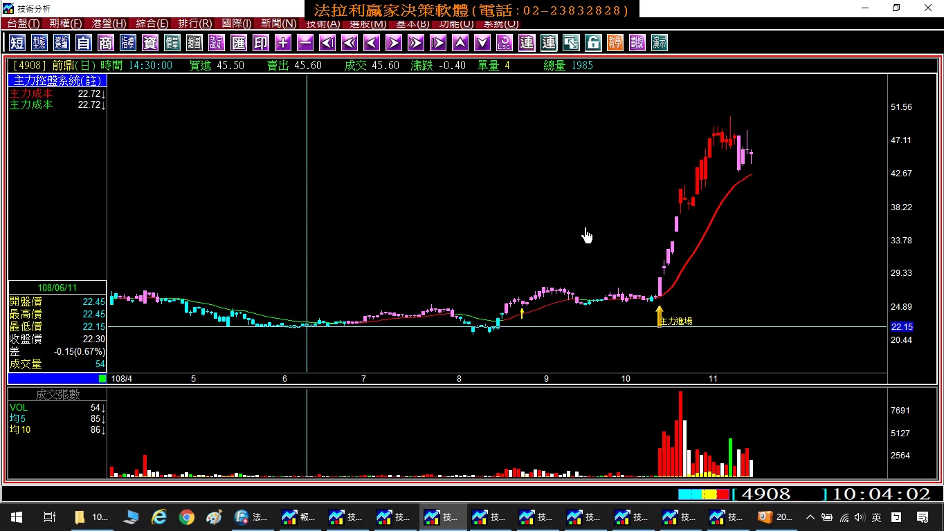Click the 均10 moving average value 86
The width and height of the screenshot is (944, 531).
(97, 430)
